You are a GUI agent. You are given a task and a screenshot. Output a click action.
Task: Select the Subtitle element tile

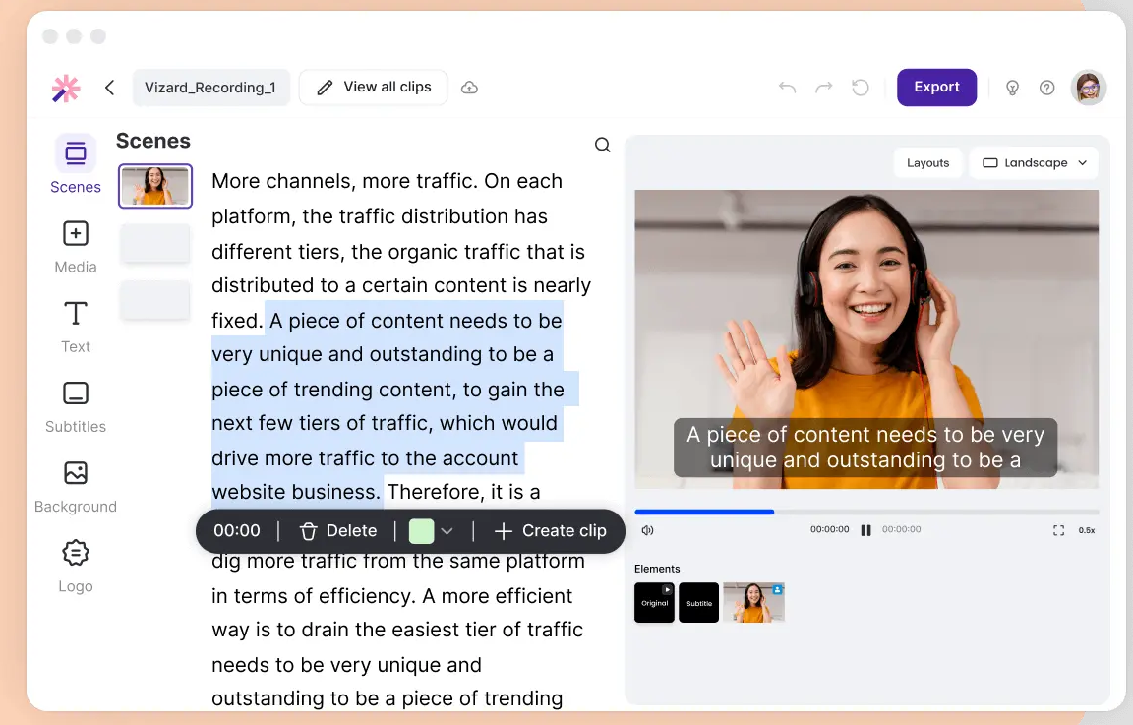click(698, 602)
